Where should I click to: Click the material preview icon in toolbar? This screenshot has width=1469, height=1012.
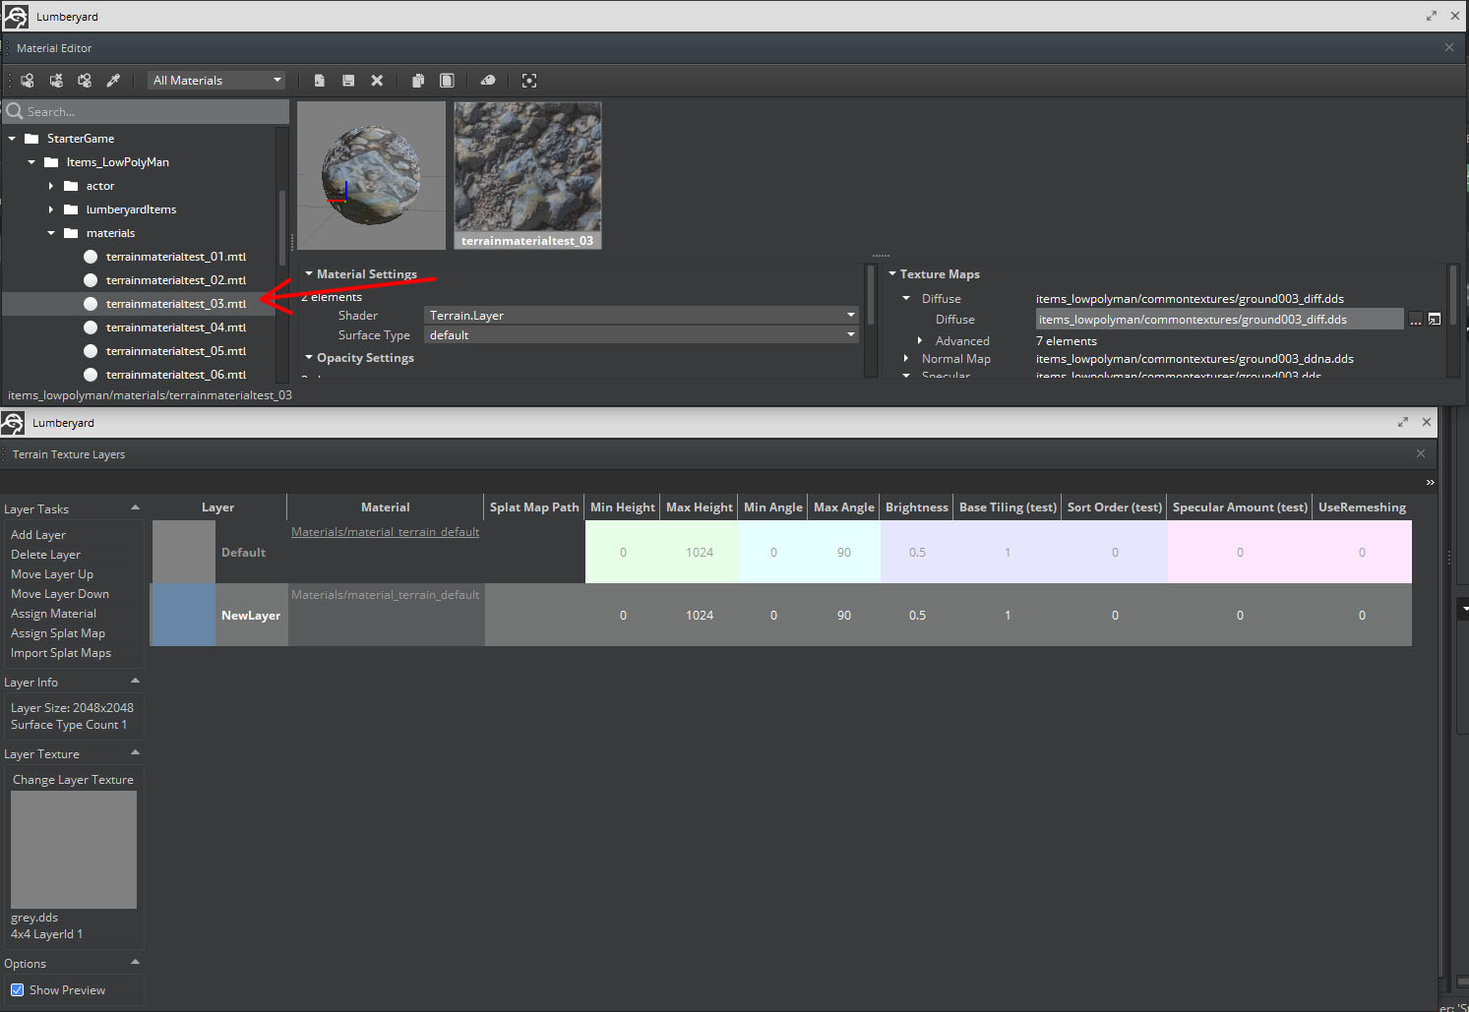coord(488,81)
